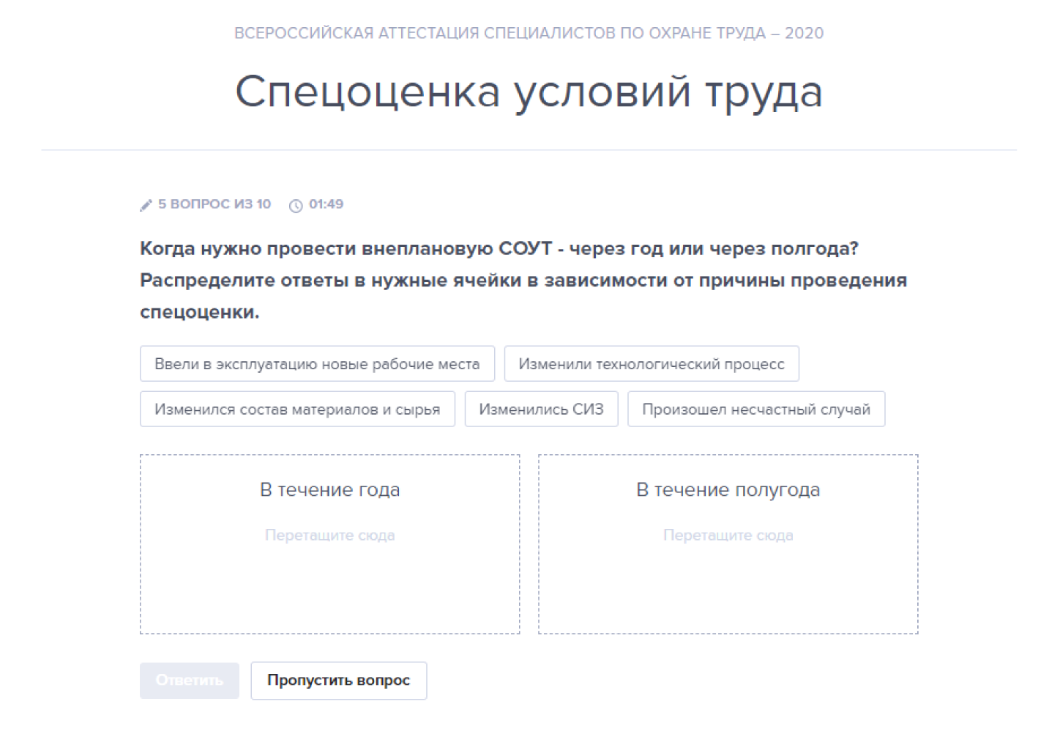This screenshot has width=1060, height=748.
Task: Click the 'Всероссийская аттестация специалистов' header text
Action: pyautogui.click(x=529, y=33)
